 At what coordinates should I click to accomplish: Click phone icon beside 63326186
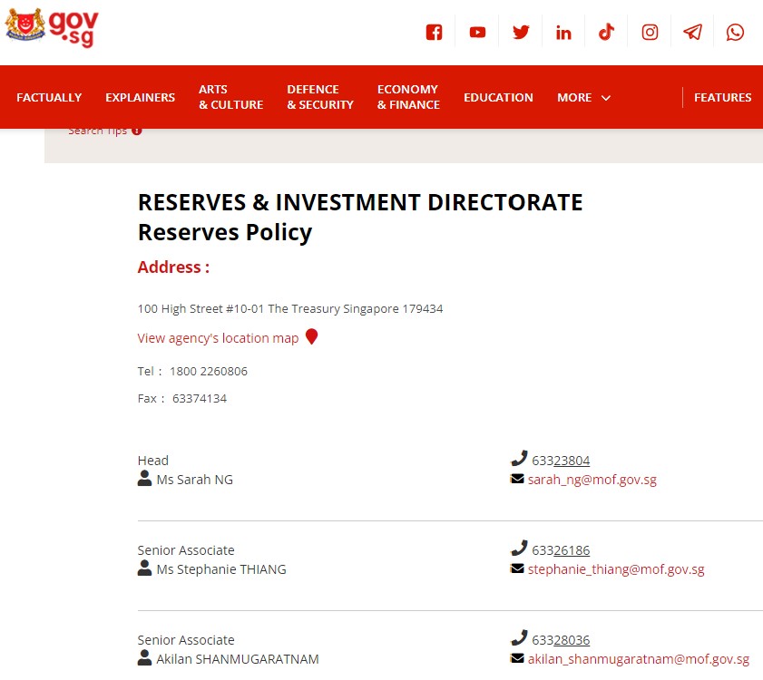(519, 549)
